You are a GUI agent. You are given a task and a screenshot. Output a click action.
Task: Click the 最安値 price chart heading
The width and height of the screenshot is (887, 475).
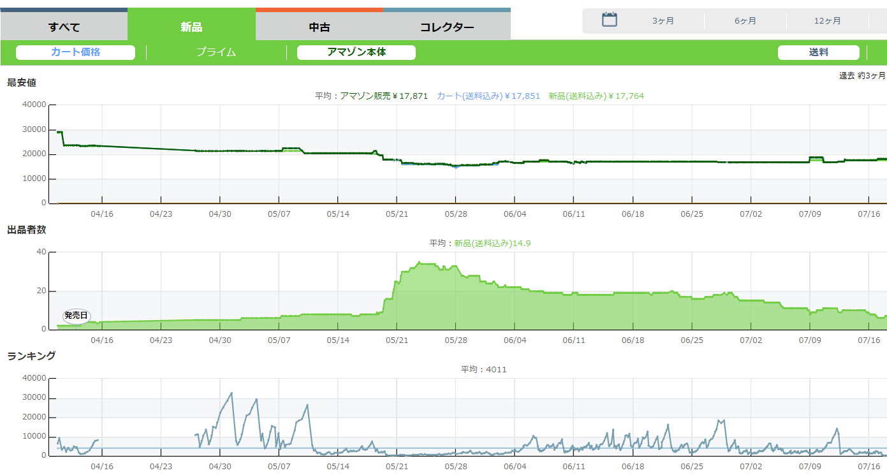[x=22, y=82]
